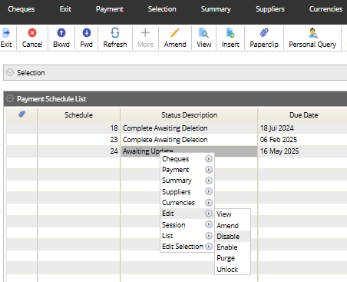Expand List submenu arrow in context menu
Viewport: 347px width, 282px height.
209,236
